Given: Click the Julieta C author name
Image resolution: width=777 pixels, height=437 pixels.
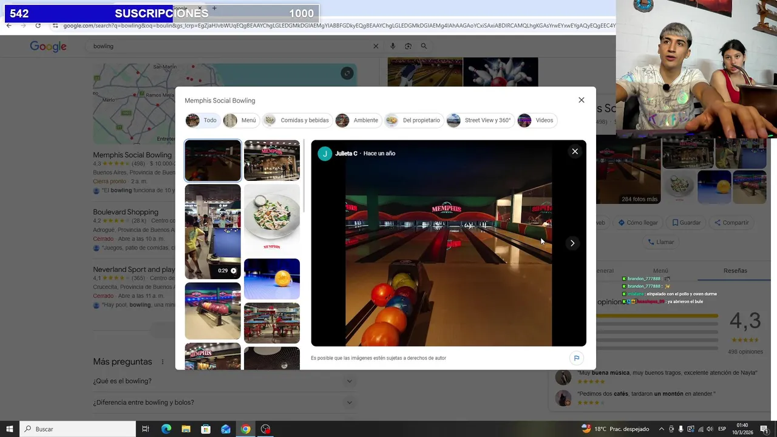Looking at the screenshot, I should pos(346,154).
